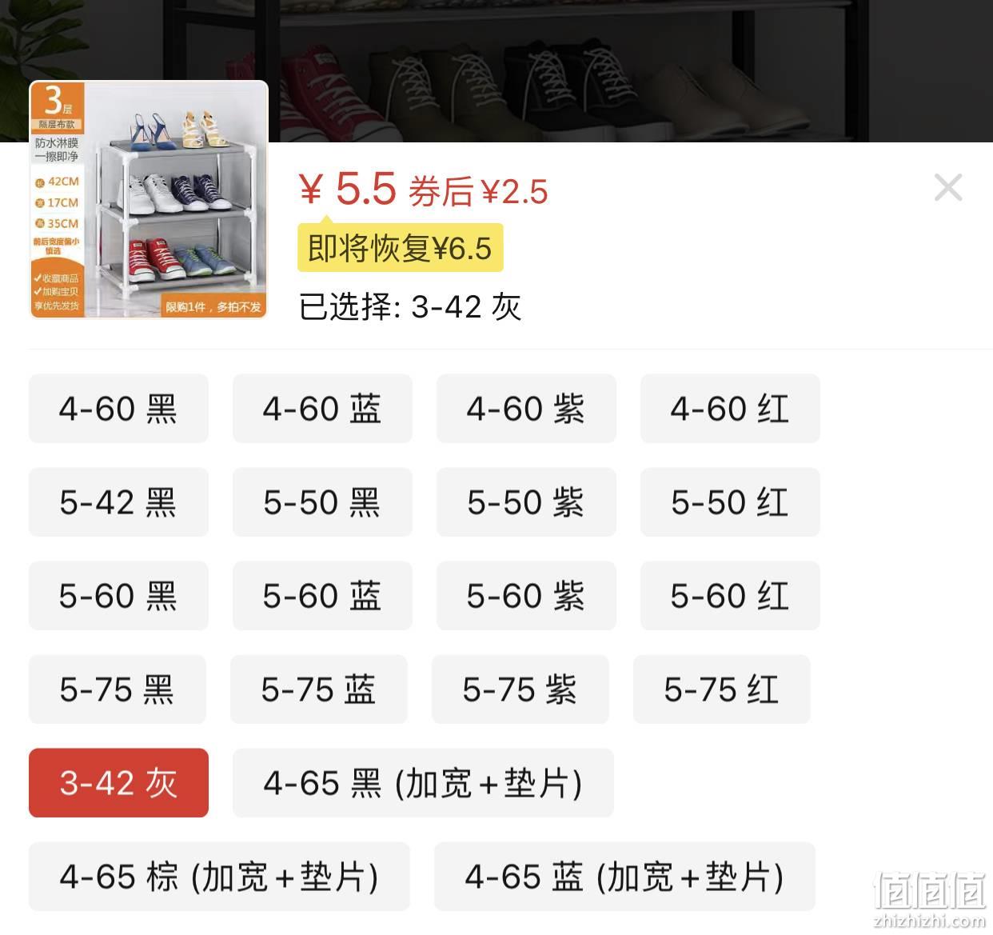The width and height of the screenshot is (993, 935).
Task: Close the product option panel
Action: coord(948,188)
